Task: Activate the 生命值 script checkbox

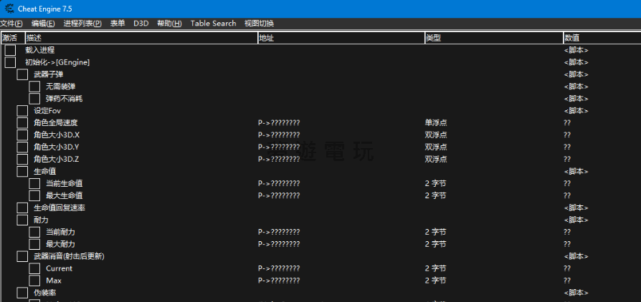Action: (x=22, y=172)
